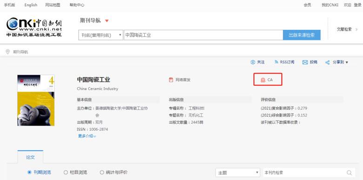The image size is (363, 180).
Task: Expand the 期刊导航 red triangle menu
Action: tap(107, 21)
